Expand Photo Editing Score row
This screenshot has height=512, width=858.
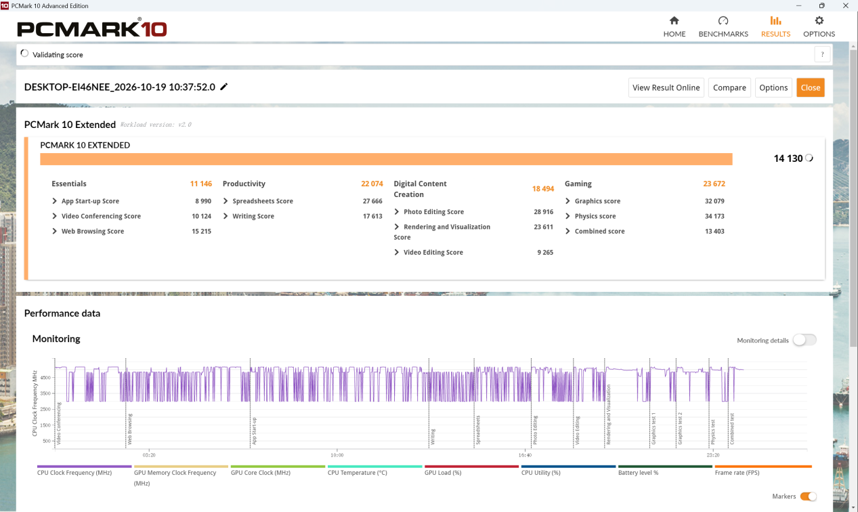tap(397, 212)
